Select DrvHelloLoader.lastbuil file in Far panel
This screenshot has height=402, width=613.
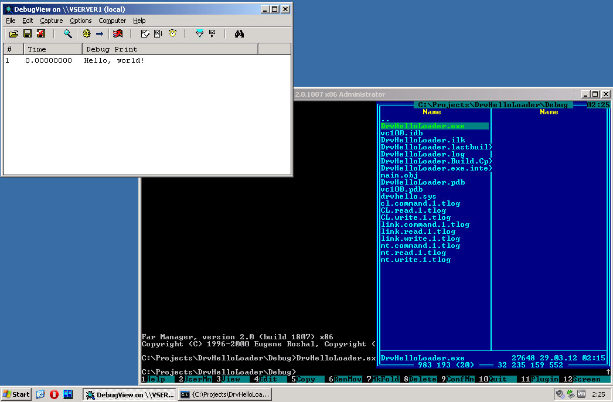(x=435, y=147)
